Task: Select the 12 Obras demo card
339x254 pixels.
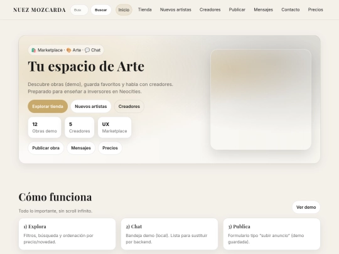Action: click(45, 127)
